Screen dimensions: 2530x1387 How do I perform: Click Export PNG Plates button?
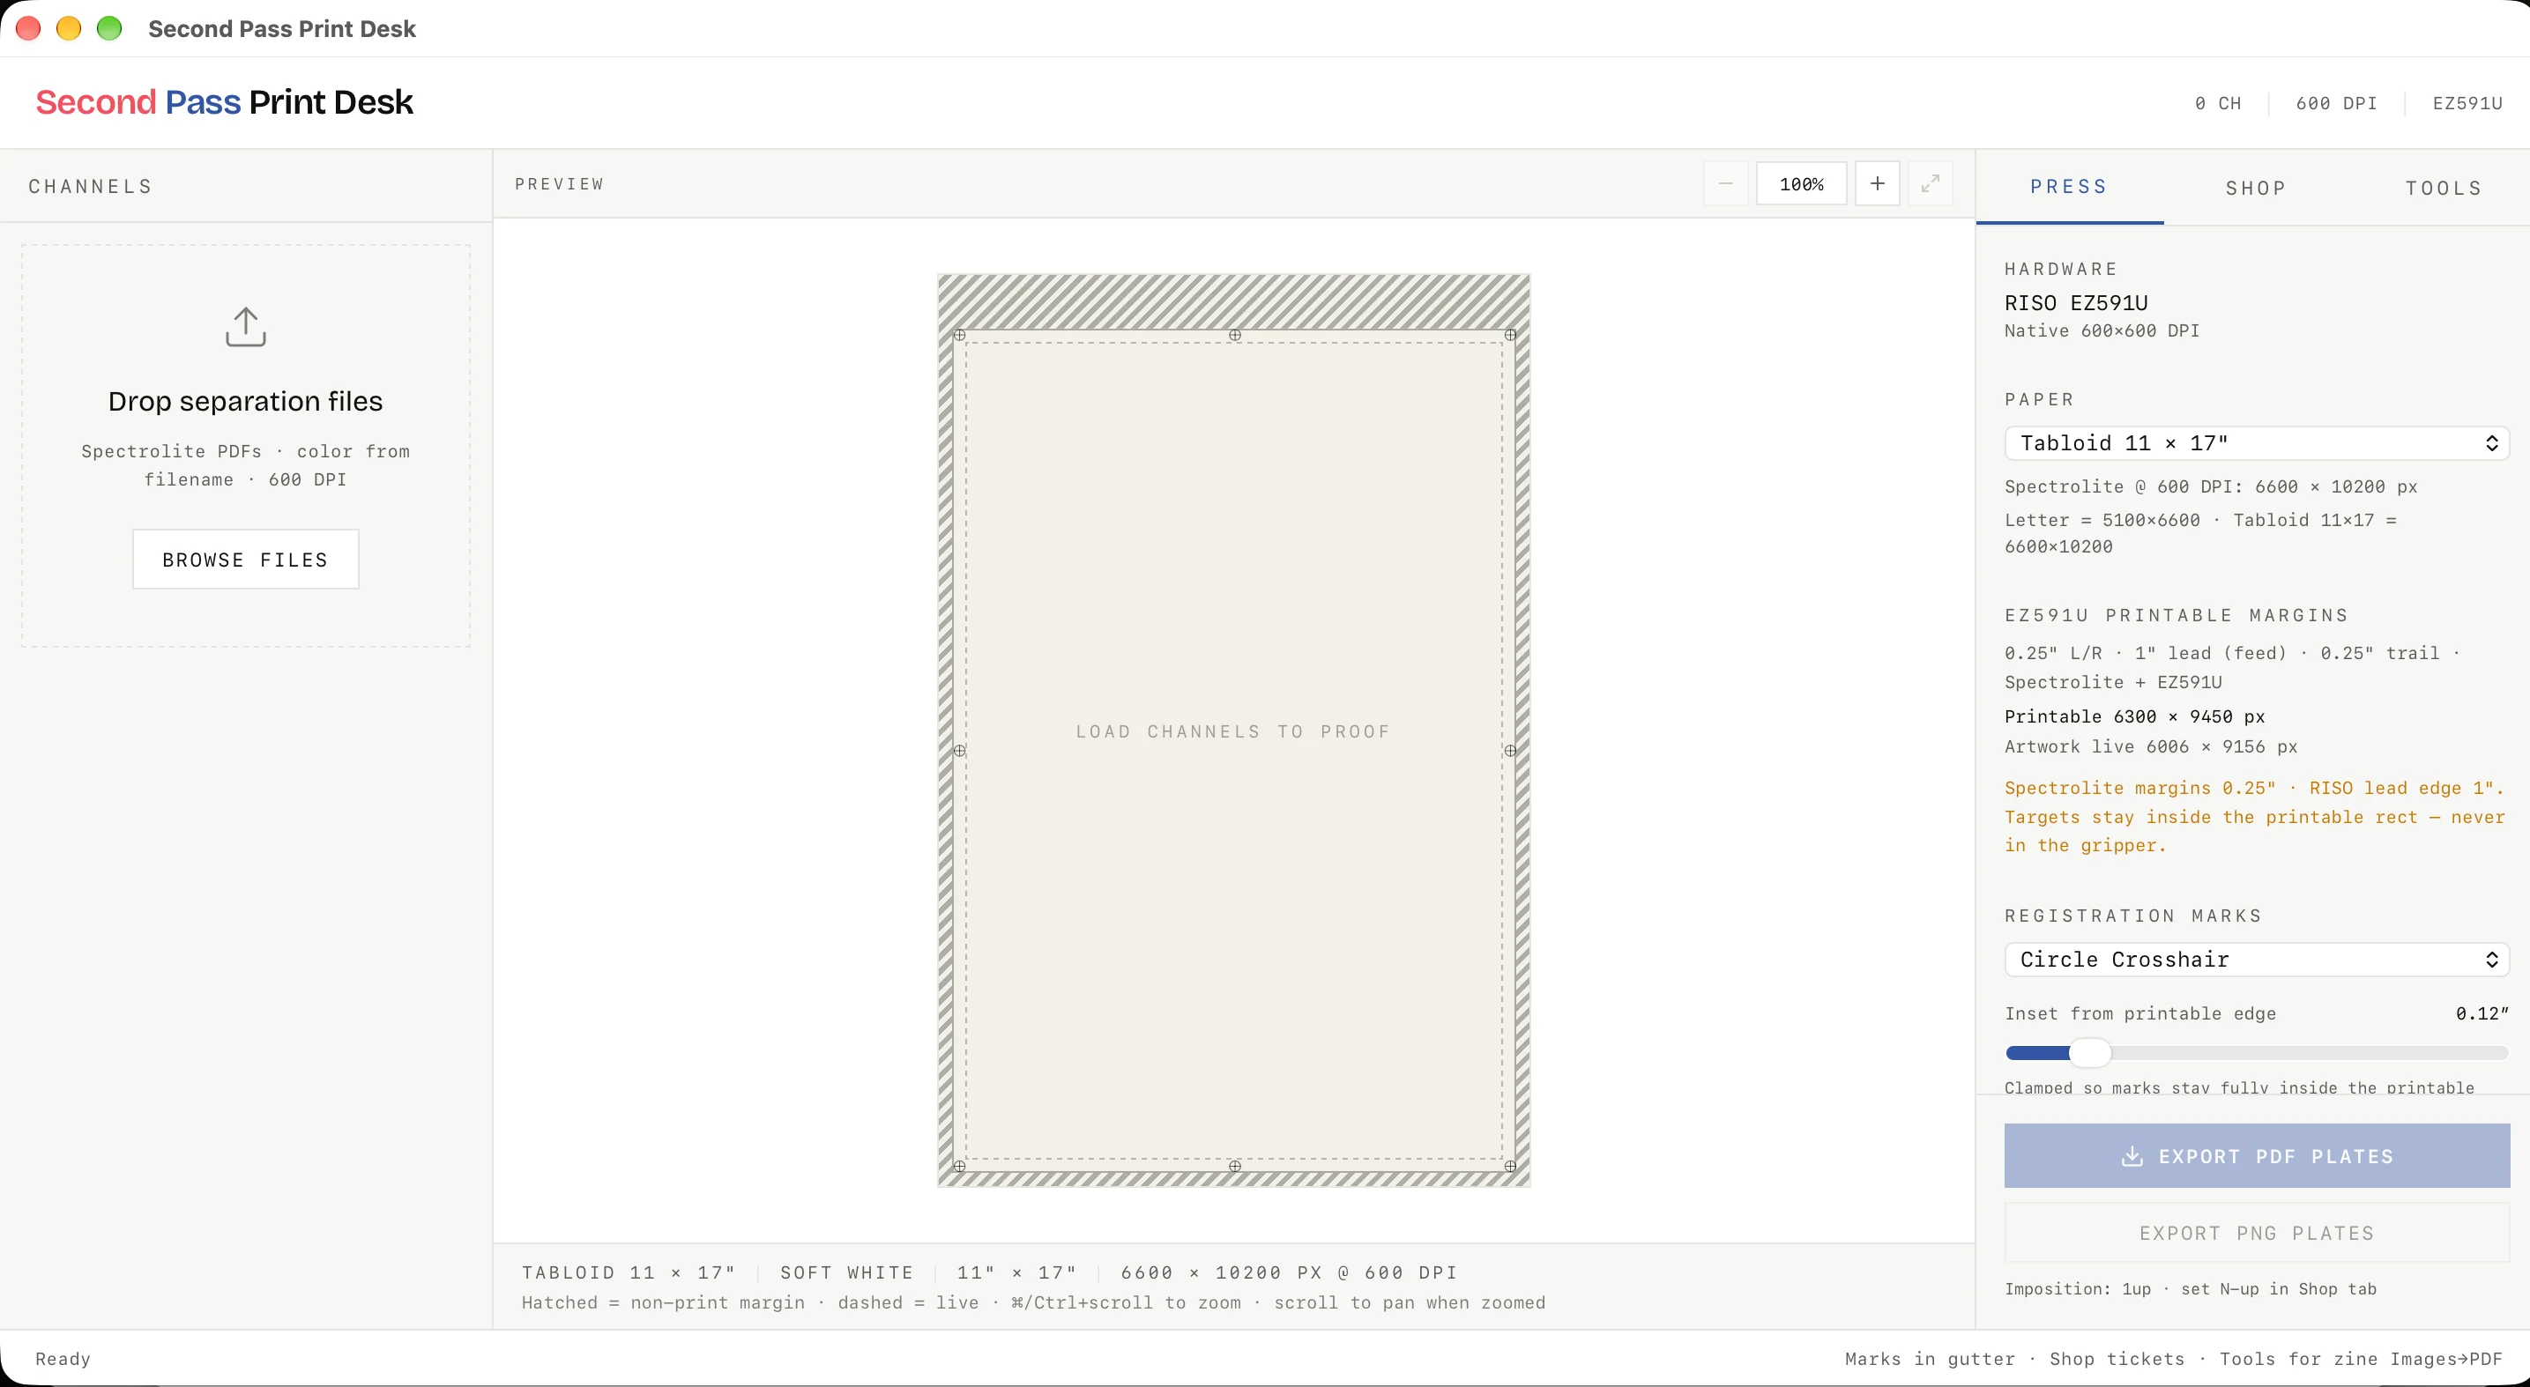click(2257, 1233)
